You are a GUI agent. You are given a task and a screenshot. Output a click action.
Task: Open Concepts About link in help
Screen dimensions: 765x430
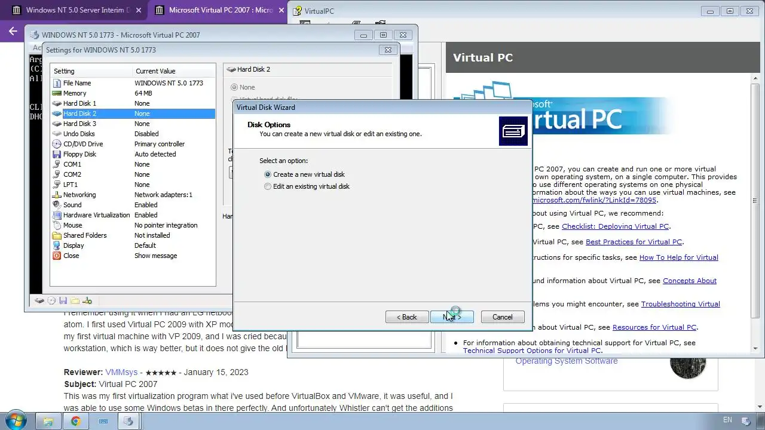[x=689, y=281]
